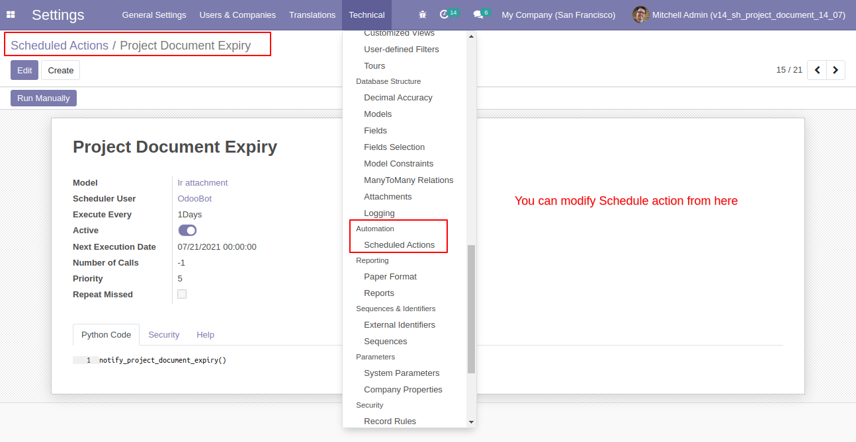This screenshot has height=442, width=856.
Task: Open the apps grid home menu icon
Action: (11, 15)
